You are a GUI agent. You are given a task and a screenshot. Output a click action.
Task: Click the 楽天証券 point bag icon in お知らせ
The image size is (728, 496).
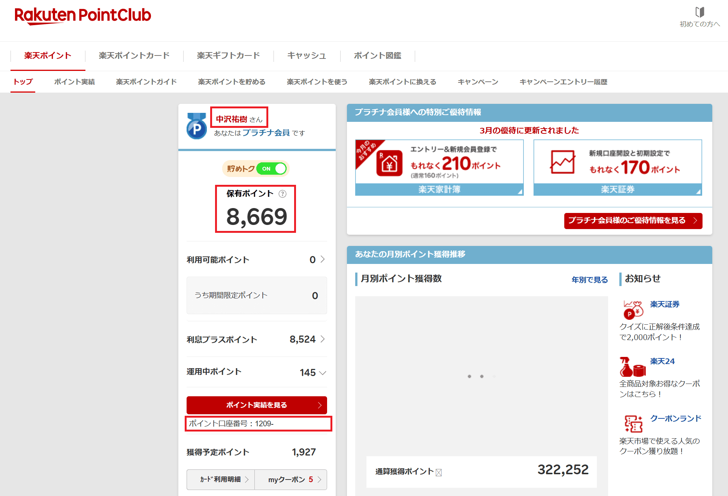633,309
